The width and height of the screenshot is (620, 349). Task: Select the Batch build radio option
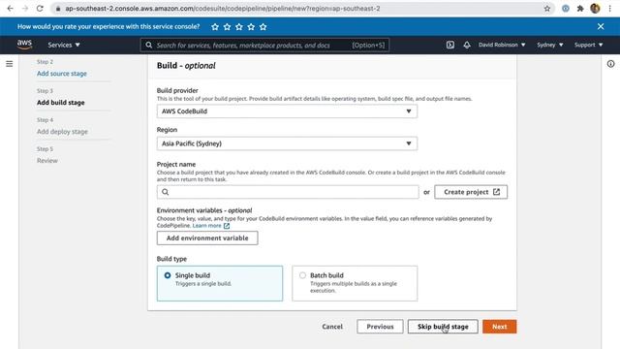[302, 275]
